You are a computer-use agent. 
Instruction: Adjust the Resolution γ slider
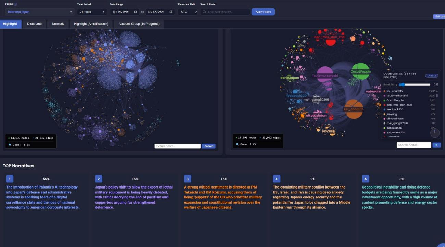coord(415,84)
